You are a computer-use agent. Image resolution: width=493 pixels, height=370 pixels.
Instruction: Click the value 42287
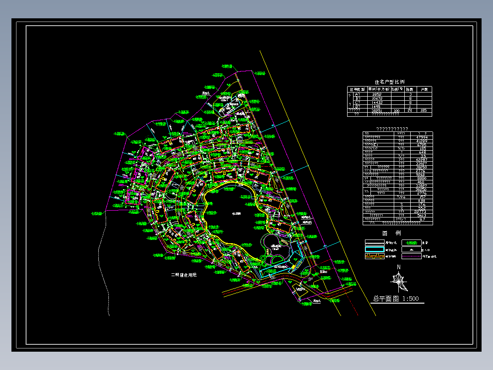[x=422, y=160]
